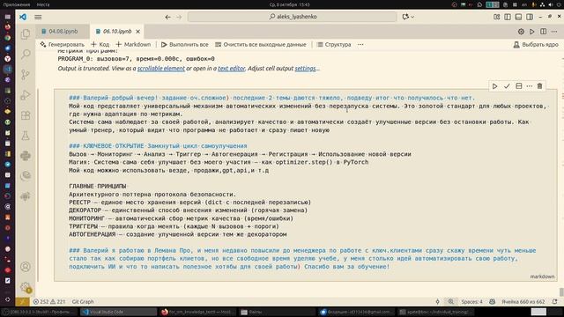Open the scrollable element link
This screenshot has height=317, width=564.
(160, 69)
